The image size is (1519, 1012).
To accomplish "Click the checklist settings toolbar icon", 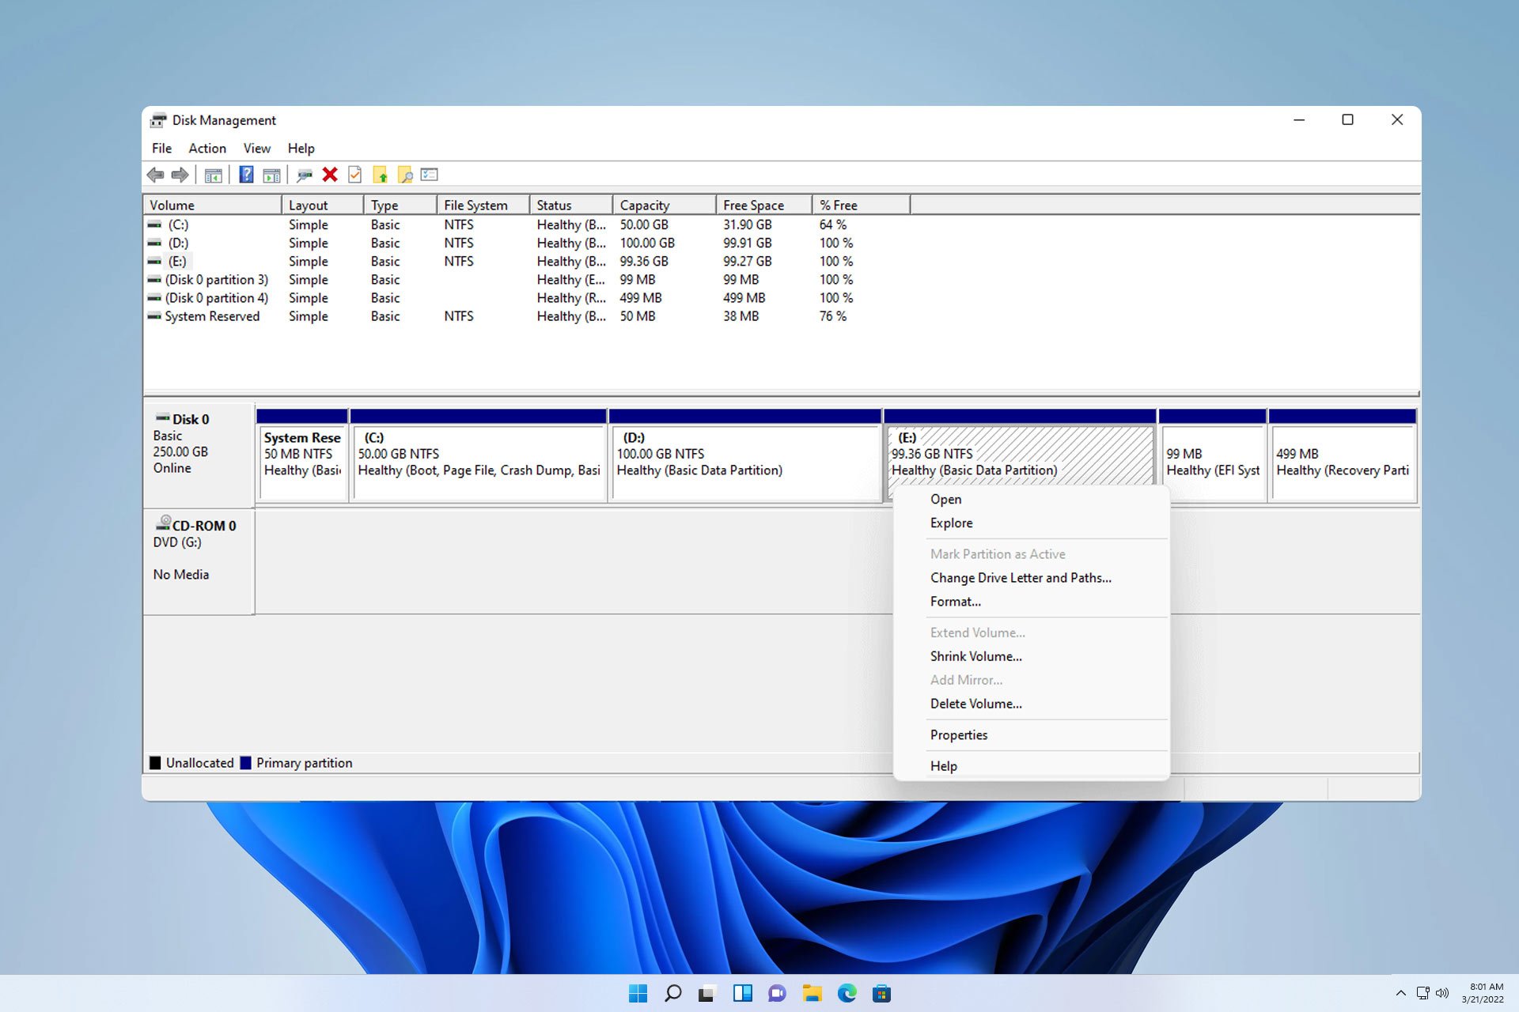I will coord(430,175).
